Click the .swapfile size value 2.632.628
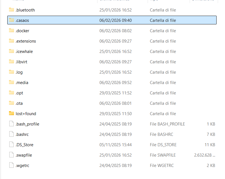Image resolution: width=225 pixels, height=179 pixels. [205, 155]
